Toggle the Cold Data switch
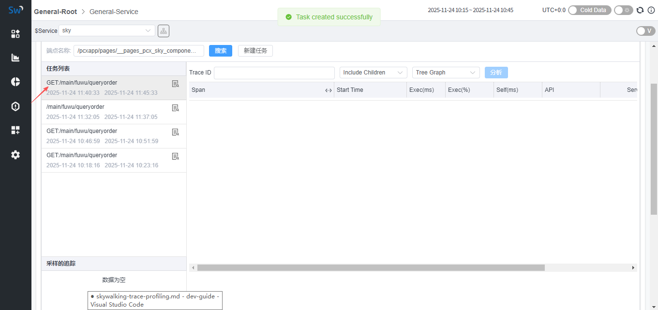This screenshot has width=658, height=310. [x=589, y=10]
